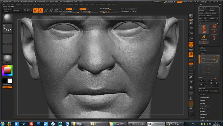Viewport: 223px width, 126px height.
Task: Activate Quick Sketch mode
Action: pos(28,10)
